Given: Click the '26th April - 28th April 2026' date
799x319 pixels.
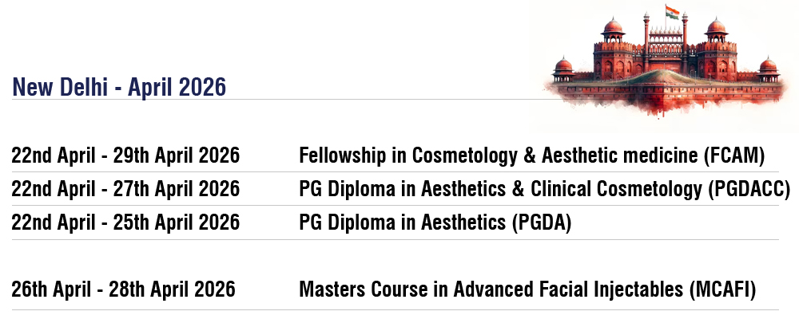Looking at the screenshot, I should [x=123, y=289].
